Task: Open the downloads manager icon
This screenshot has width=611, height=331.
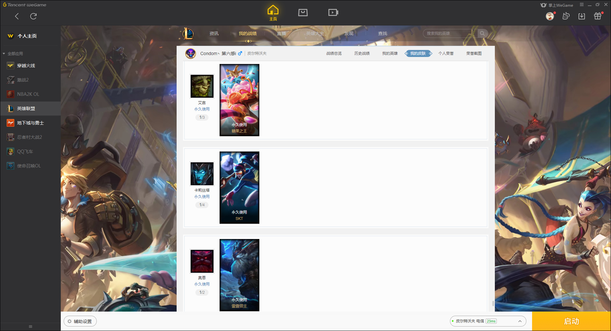Action: (582, 16)
